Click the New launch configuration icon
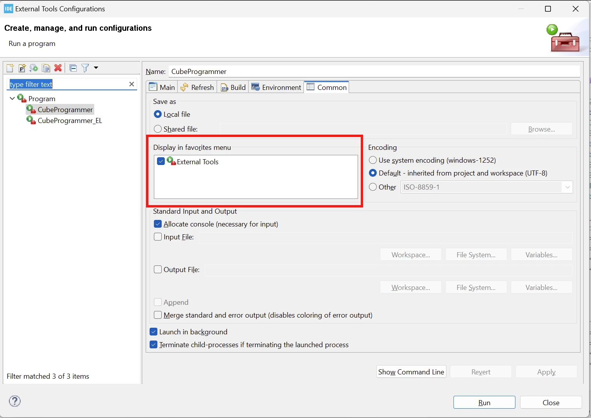Image resolution: width=591 pixels, height=418 pixels. (11, 68)
